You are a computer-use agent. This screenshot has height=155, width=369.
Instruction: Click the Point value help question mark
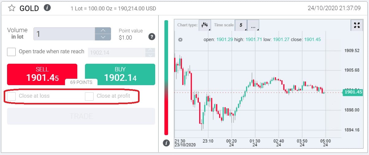152,37
